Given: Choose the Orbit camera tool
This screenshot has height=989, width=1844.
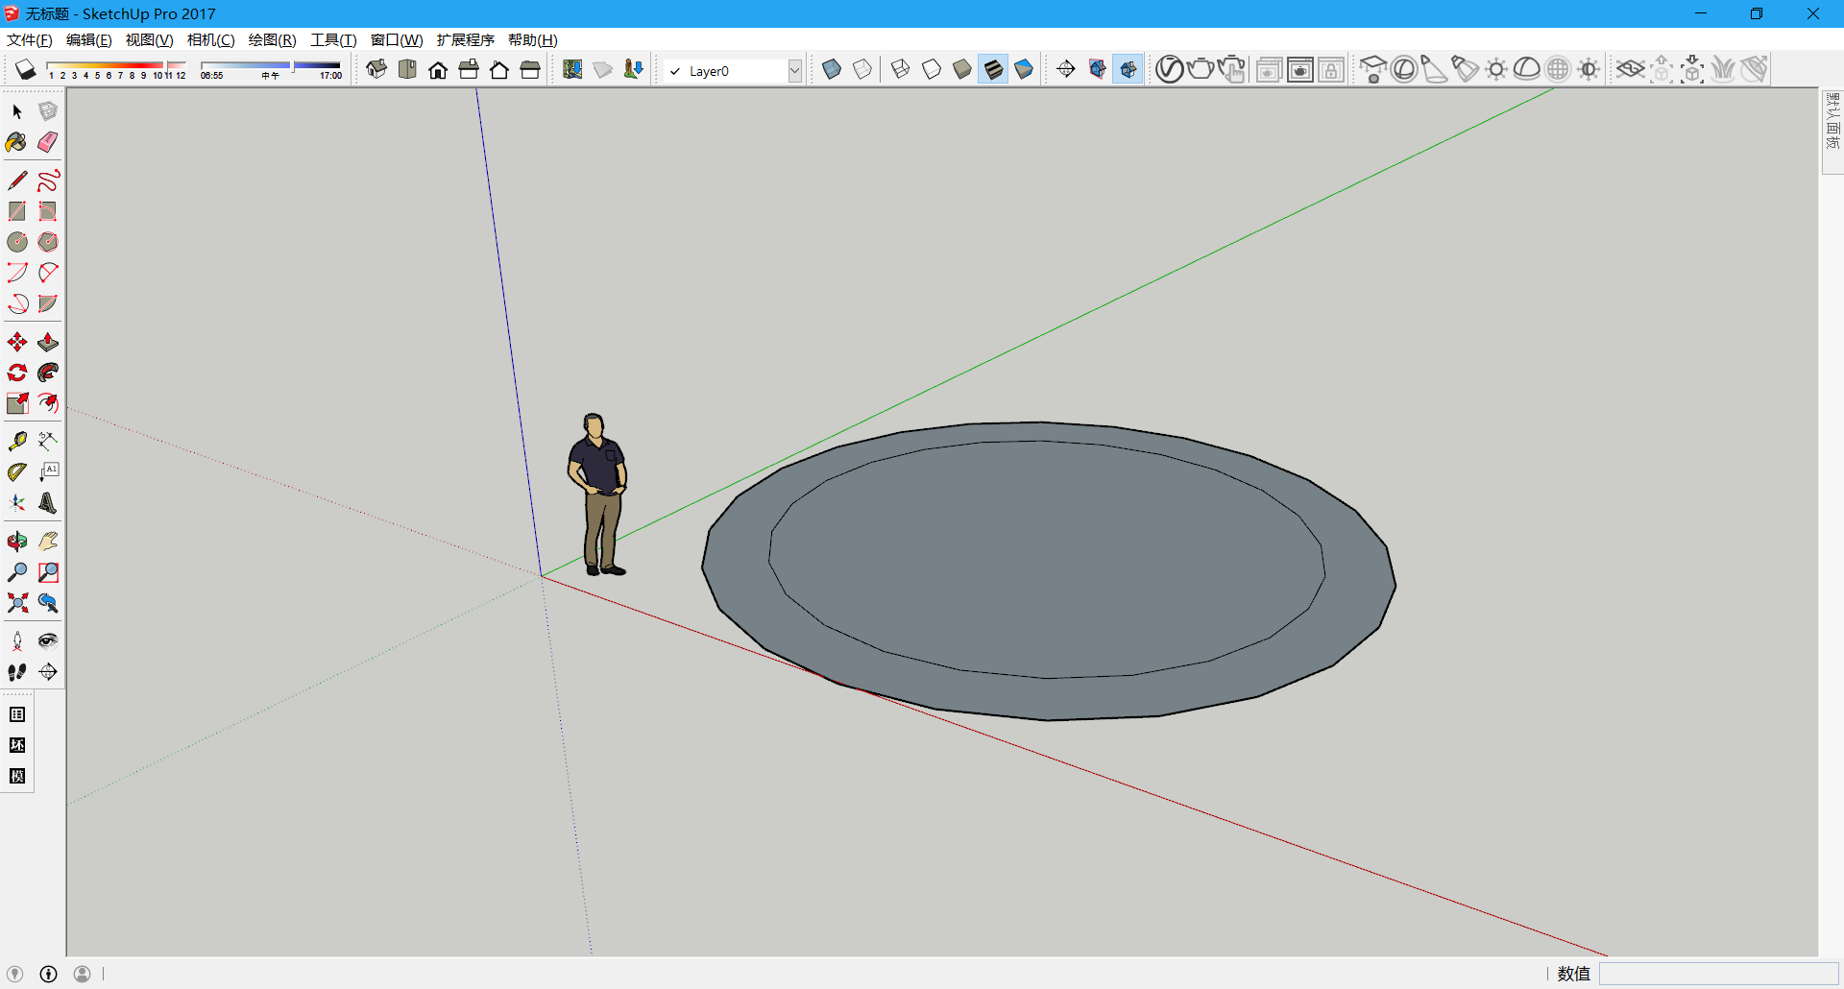Looking at the screenshot, I should pyautogui.click(x=17, y=542).
